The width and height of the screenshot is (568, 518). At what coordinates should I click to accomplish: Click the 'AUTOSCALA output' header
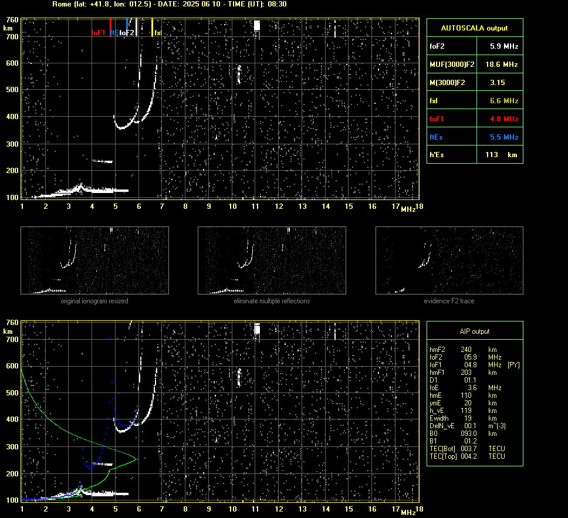tap(474, 28)
